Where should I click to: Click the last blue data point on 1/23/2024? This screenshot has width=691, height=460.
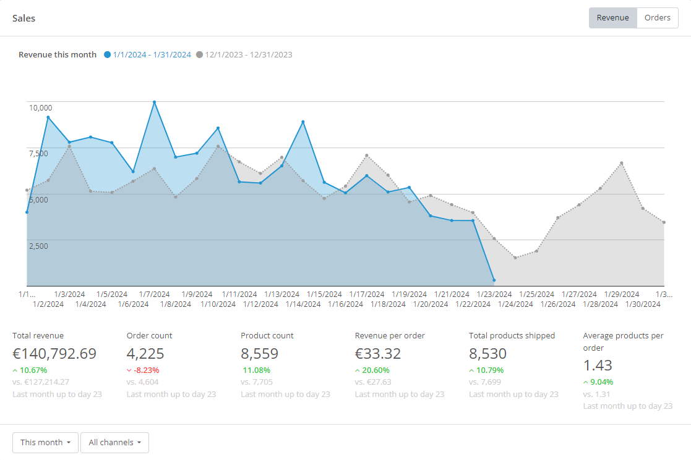(x=494, y=280)
